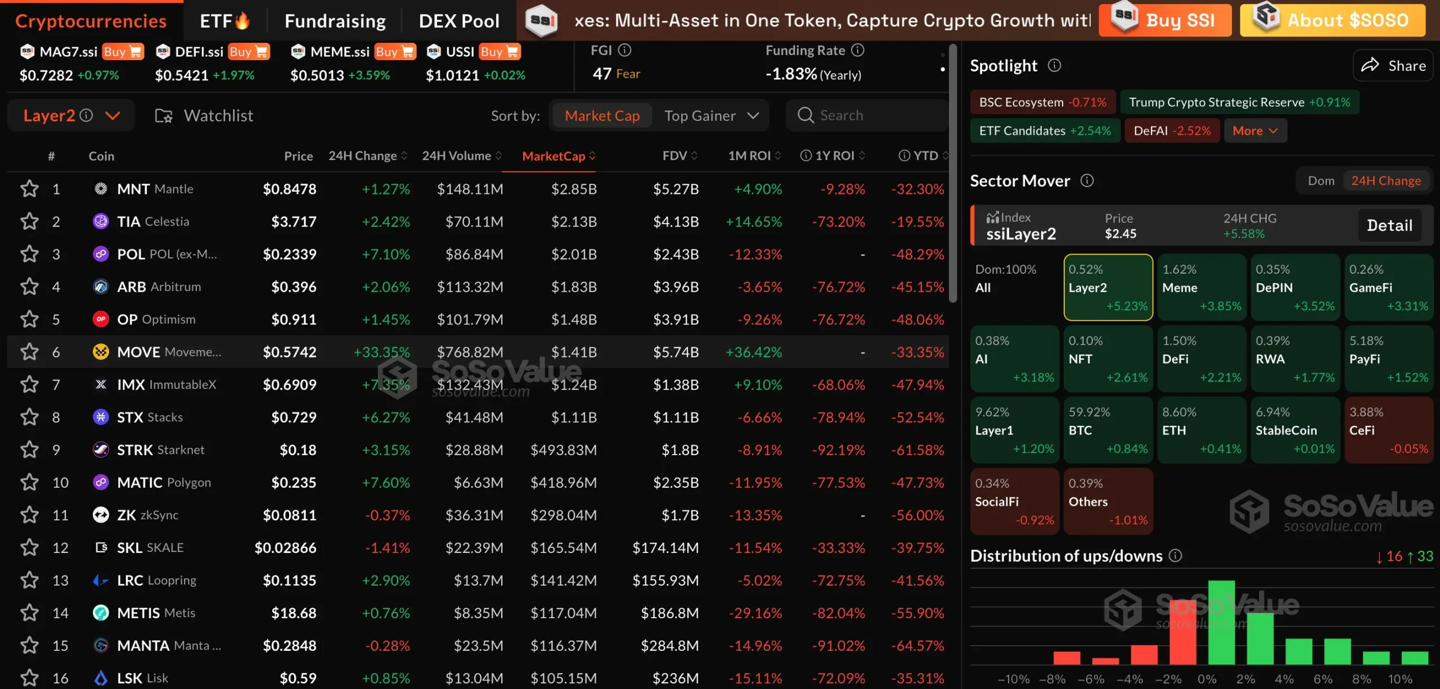Open the Funding Rate info icon
The width and height of the screenshot is (1440, 689).
(857, 51)
